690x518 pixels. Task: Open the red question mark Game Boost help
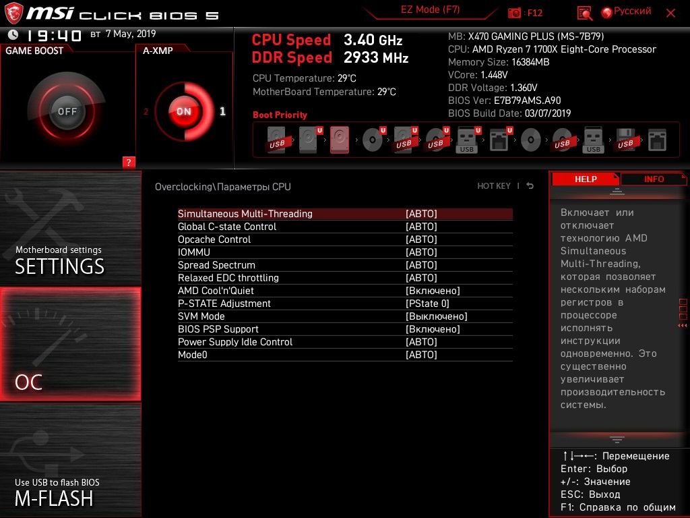coord(129,162)
